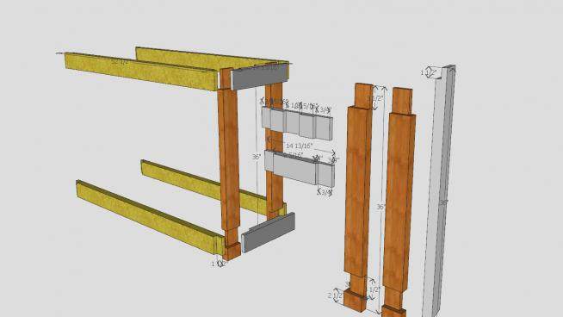Select the left exploded orange leg
Viewport: 563px width, 317px height.
pyautogui.click(x=358, y=197)
